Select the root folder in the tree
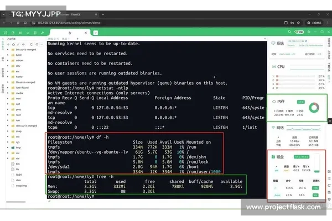This screenshot has width=332, height=221. [x=18, y=115]
